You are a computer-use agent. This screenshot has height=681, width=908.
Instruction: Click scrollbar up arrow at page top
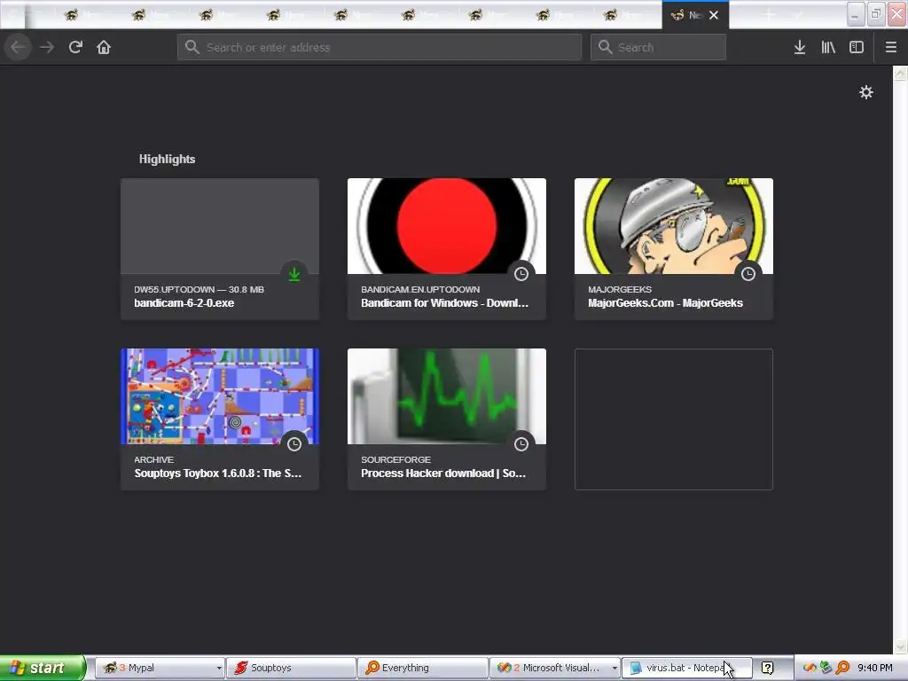point(900,73)
